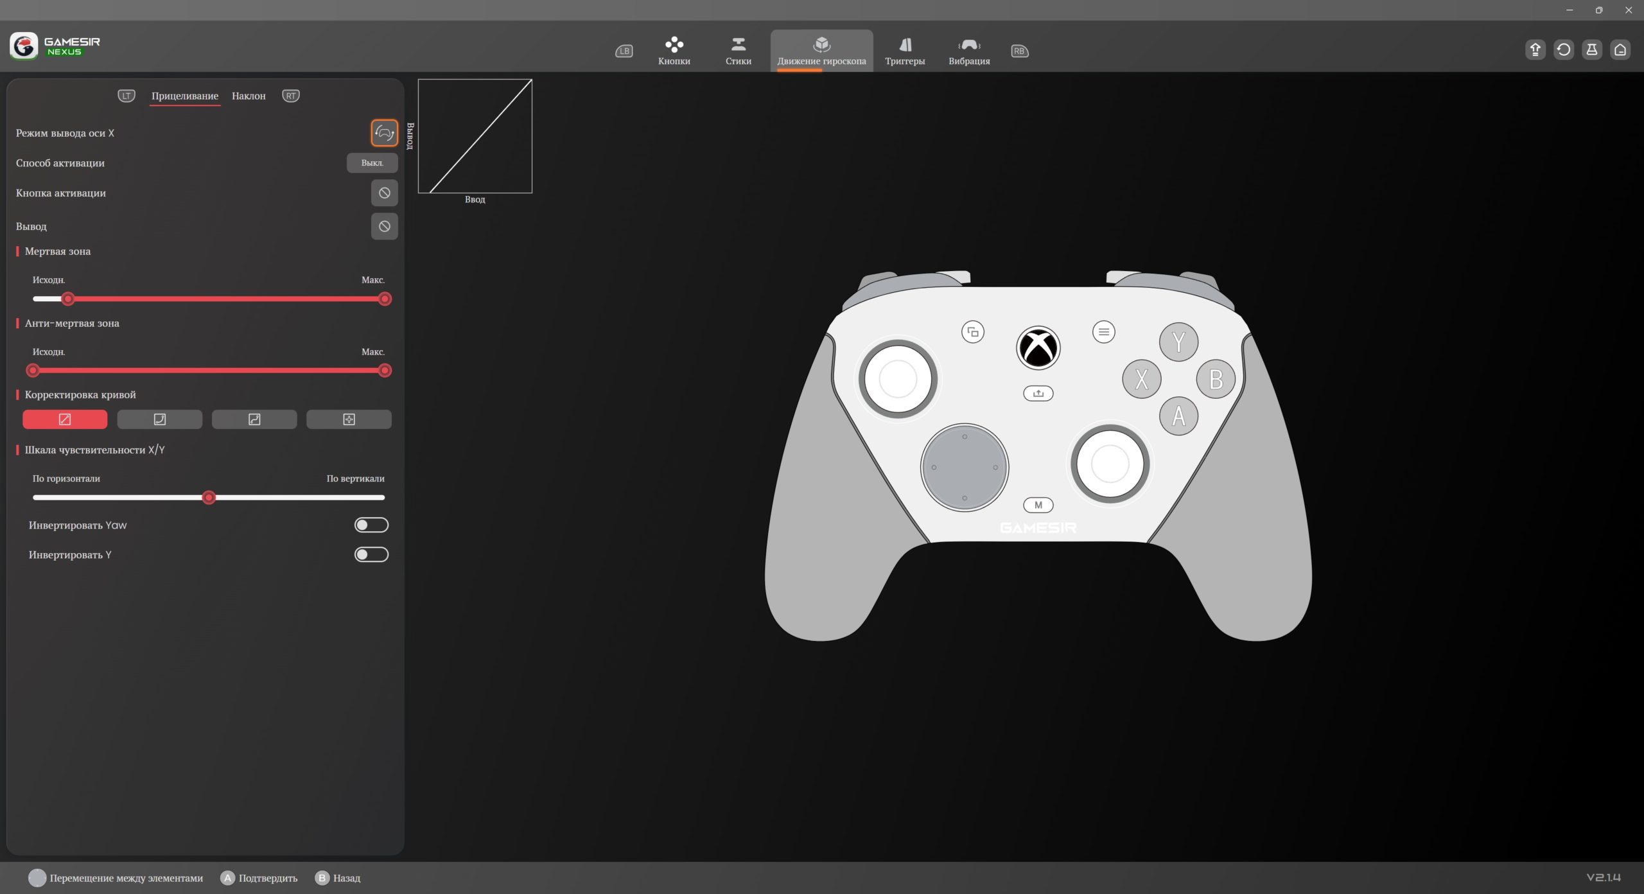Click the GameSir Nexus logo

tap(55, 46)
